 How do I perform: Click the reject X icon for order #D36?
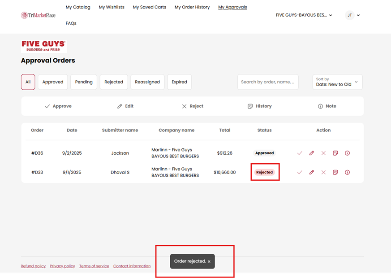[323, 153]
